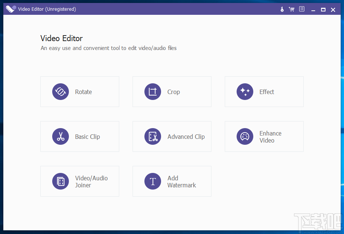This screenshot has width=344, height=234.
Task: Click the Basic Clip scissors icon
Action: click(61, 136)
